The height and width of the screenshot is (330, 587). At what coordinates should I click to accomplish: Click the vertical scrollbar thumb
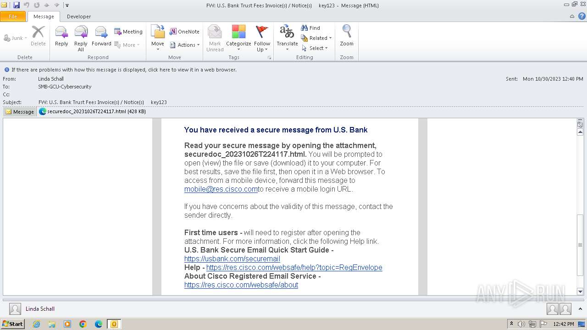click(x=580, y=245)
